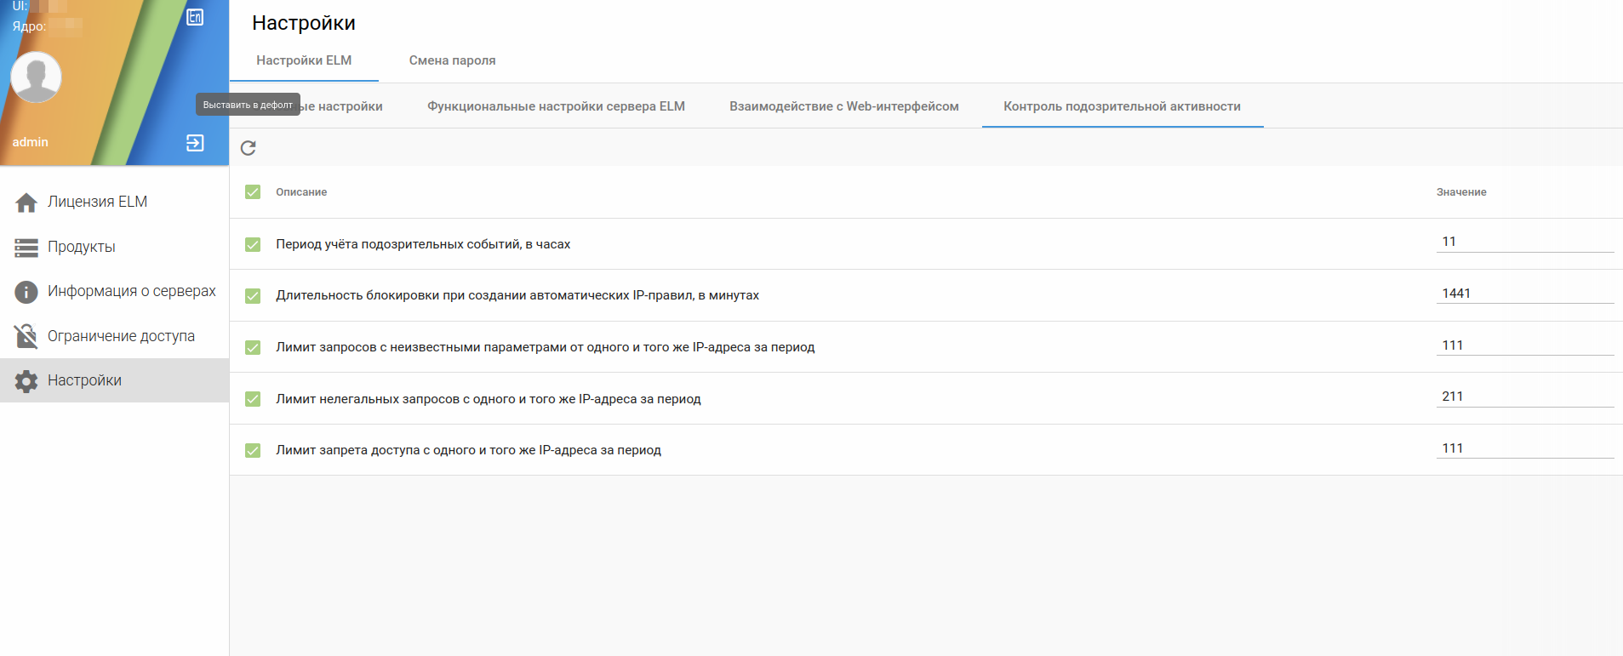
Task: Click the admin user avatar
Action: tap(36, 77)
